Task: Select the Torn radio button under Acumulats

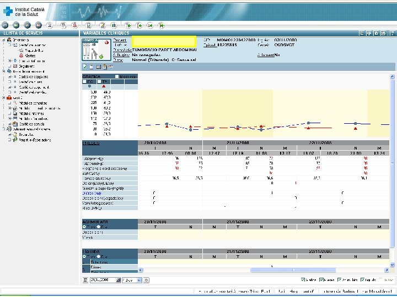Action: pos(84,227)
